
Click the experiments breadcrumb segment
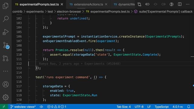click(x=35, y=12)
